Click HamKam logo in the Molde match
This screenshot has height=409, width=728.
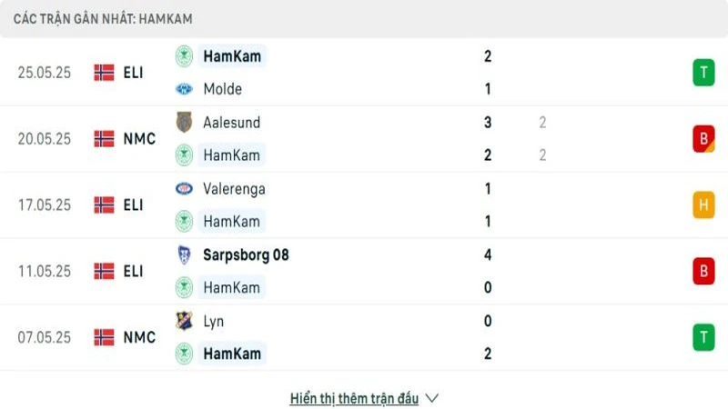[x=184, y=56]
